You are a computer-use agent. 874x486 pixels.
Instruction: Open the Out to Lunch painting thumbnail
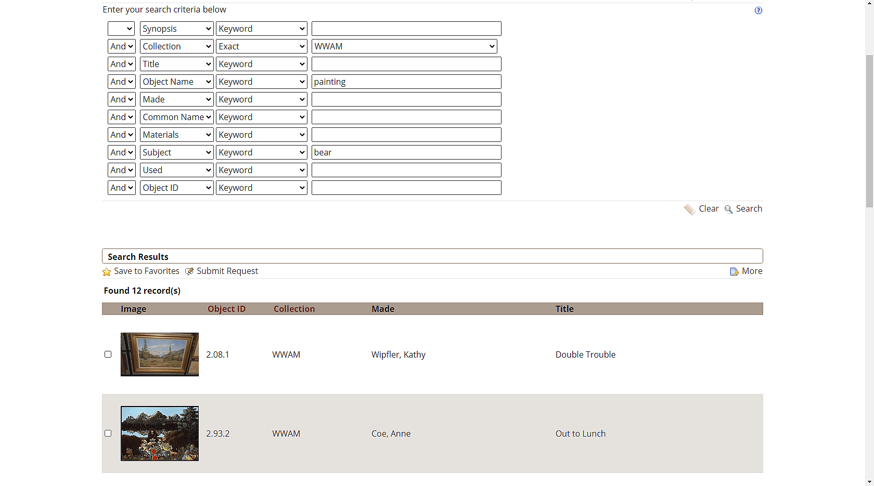[160, 434]
